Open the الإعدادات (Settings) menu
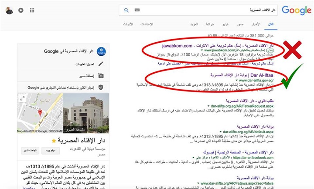314x189 pixels. (147, 24)
